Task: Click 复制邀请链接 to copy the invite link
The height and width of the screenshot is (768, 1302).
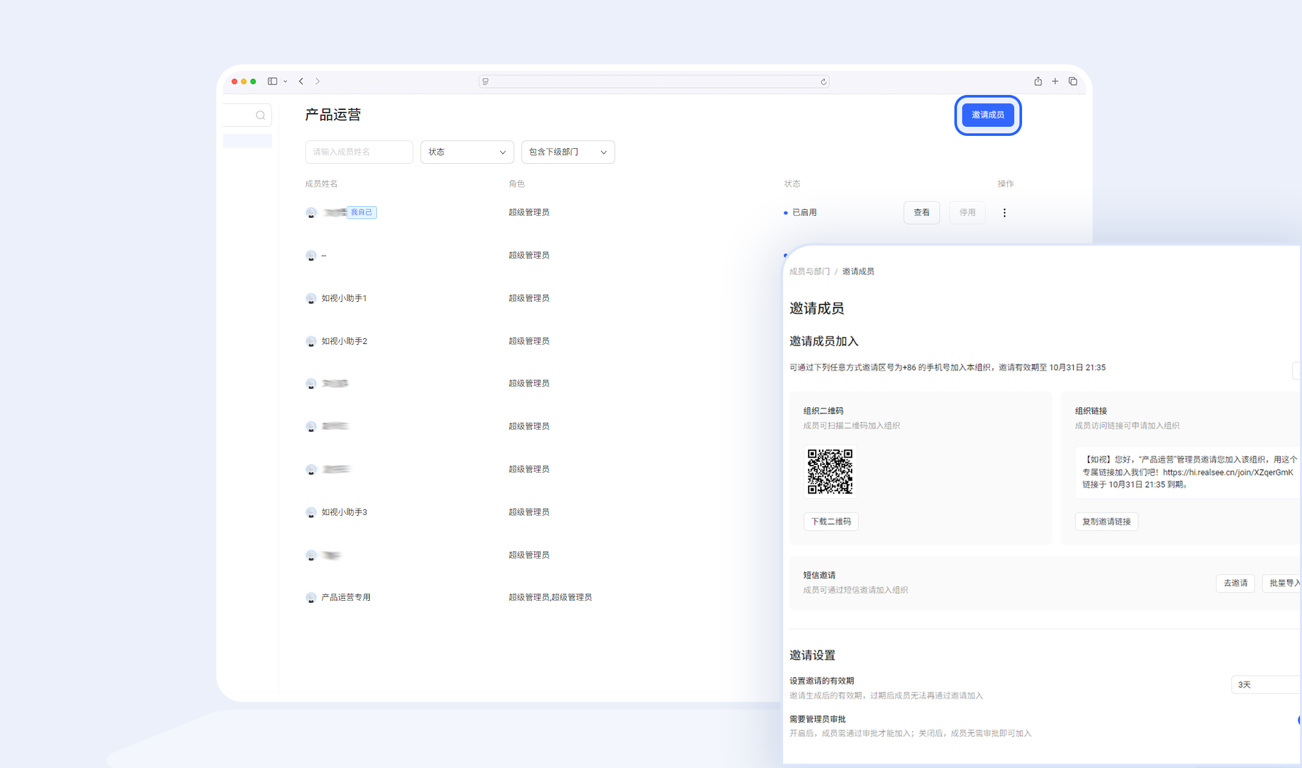Action: (1106, 521)
